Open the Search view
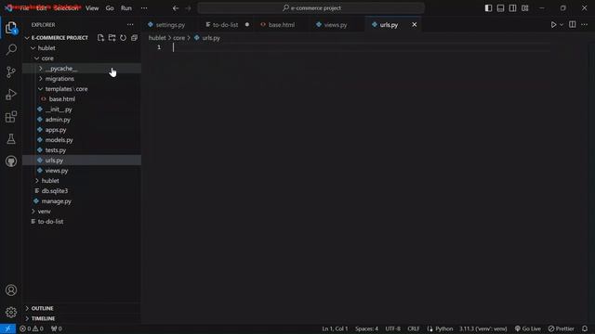 click(x=11, y=49)
